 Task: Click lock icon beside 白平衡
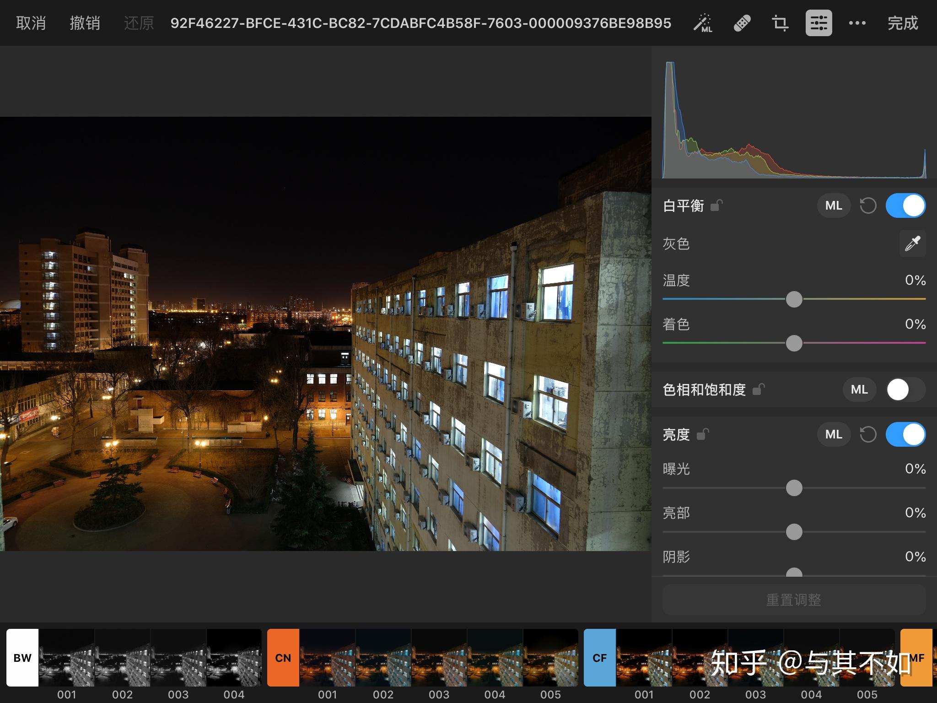[716, 205]
